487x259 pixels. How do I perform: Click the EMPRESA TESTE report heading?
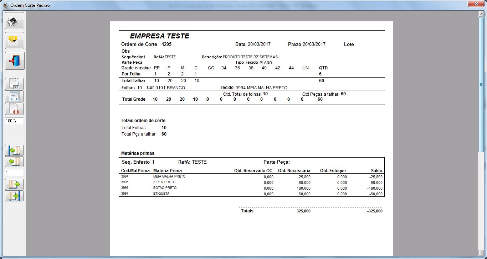(159, 36)
